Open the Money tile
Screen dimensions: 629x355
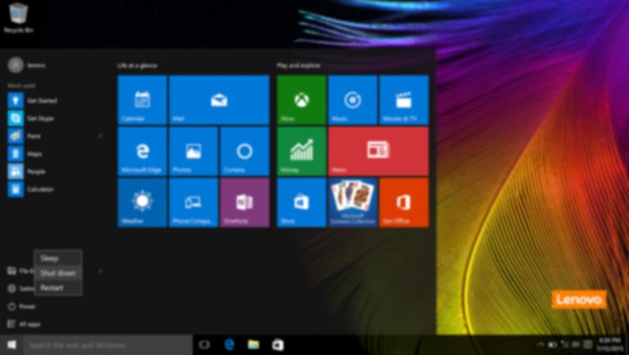coord(301,151)
